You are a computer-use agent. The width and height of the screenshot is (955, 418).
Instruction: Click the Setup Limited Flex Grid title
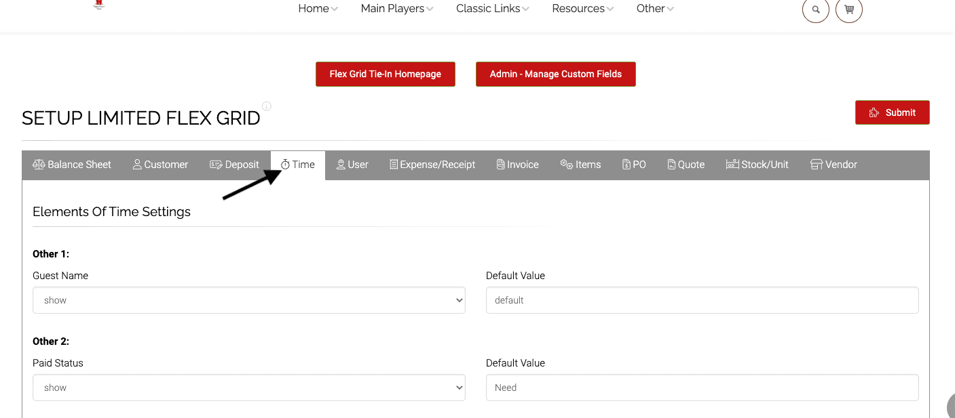[x=141, y=119]
